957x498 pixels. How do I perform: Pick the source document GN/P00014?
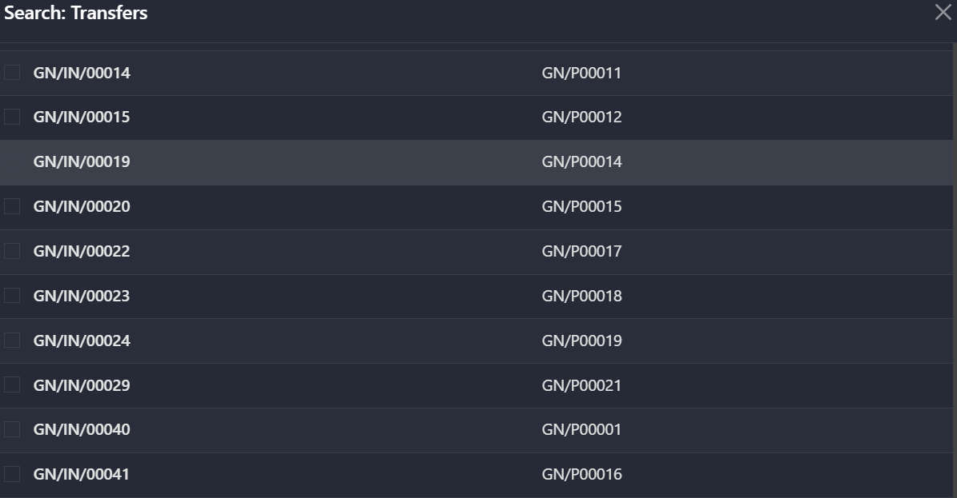(581, 162)
